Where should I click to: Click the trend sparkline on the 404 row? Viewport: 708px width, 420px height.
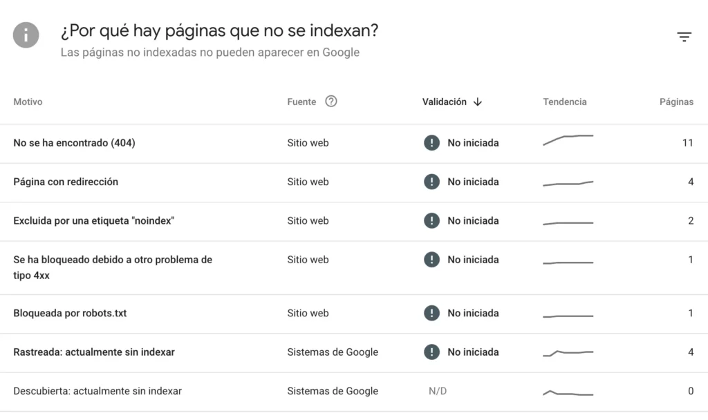(568, 140)
